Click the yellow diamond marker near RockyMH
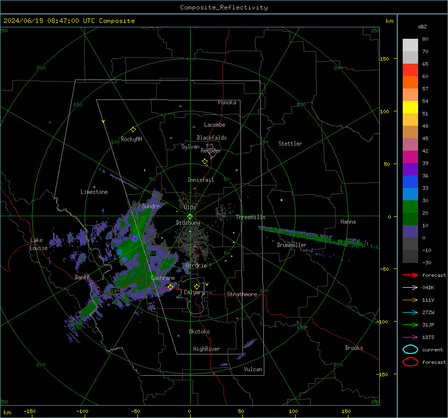Image resolution: width=448 pixels, height=418 pixels. pos(133,130)
